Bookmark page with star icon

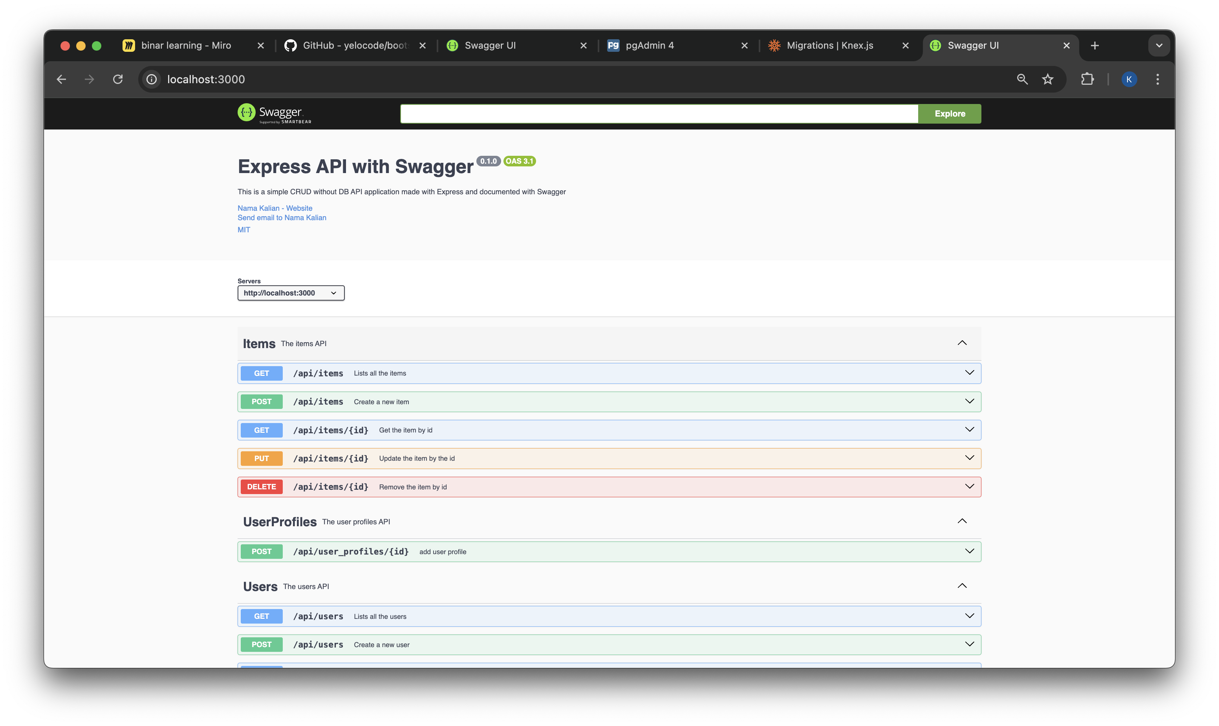[x=1048, y=79]
